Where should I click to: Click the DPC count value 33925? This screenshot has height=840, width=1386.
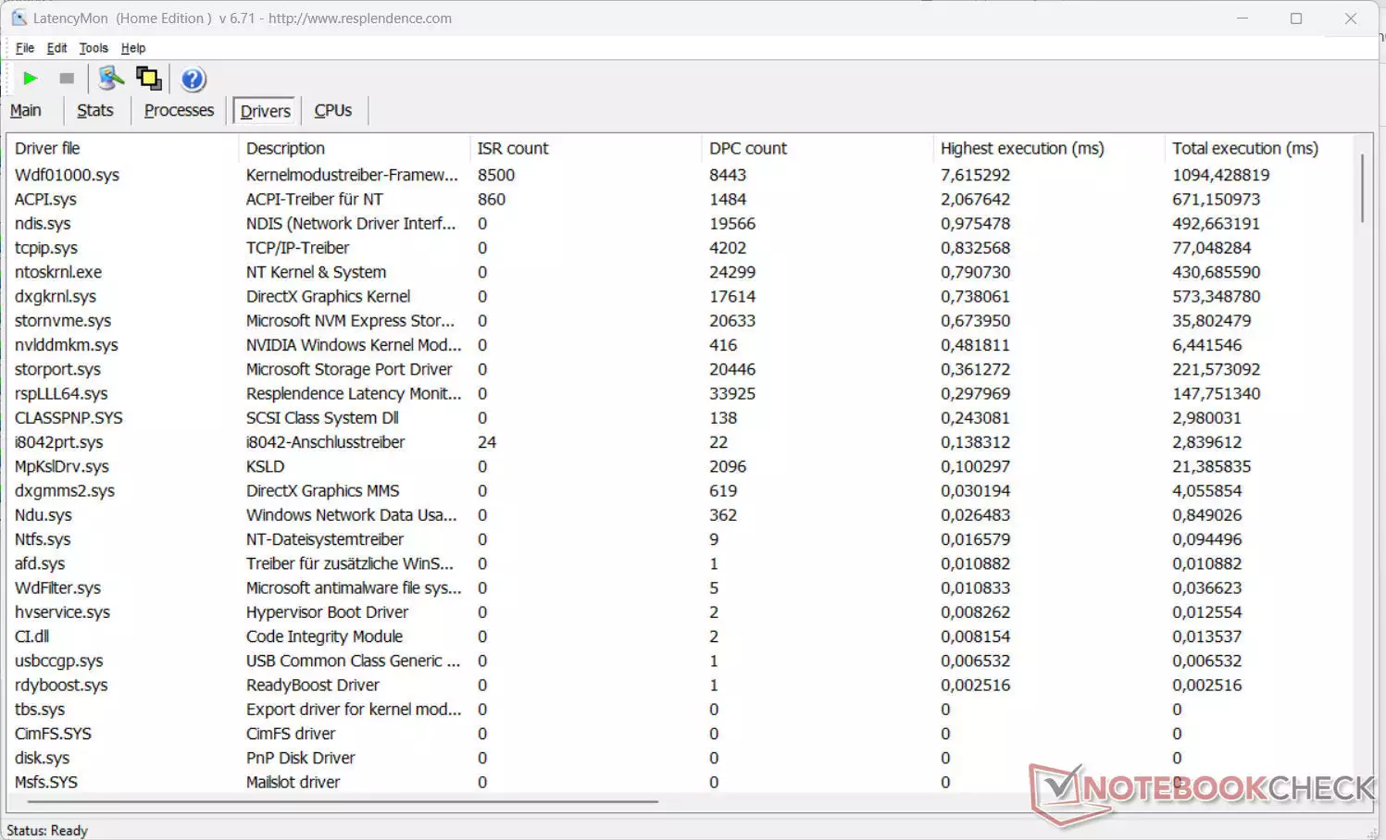(732, 393)
